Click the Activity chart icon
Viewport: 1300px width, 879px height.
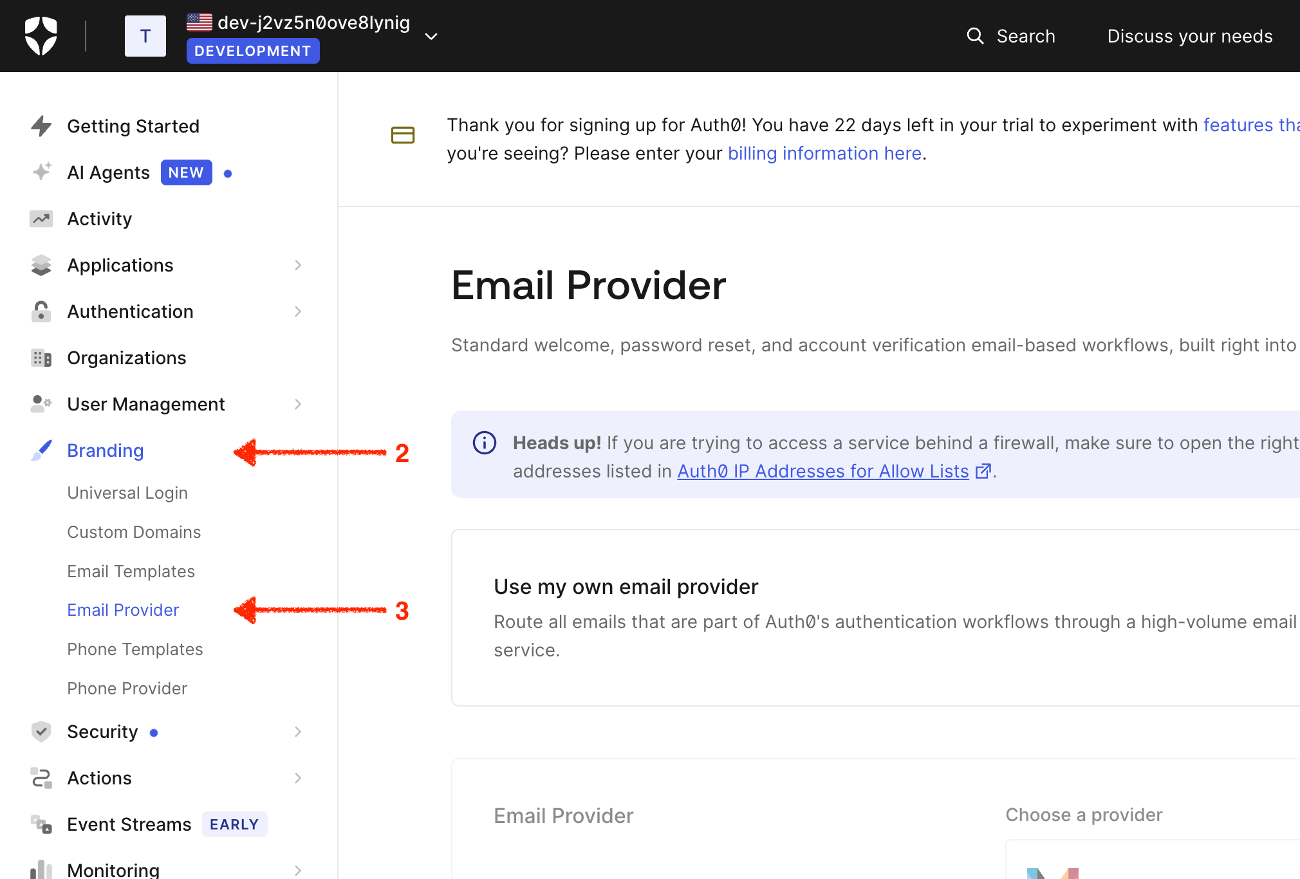[41, 219]
